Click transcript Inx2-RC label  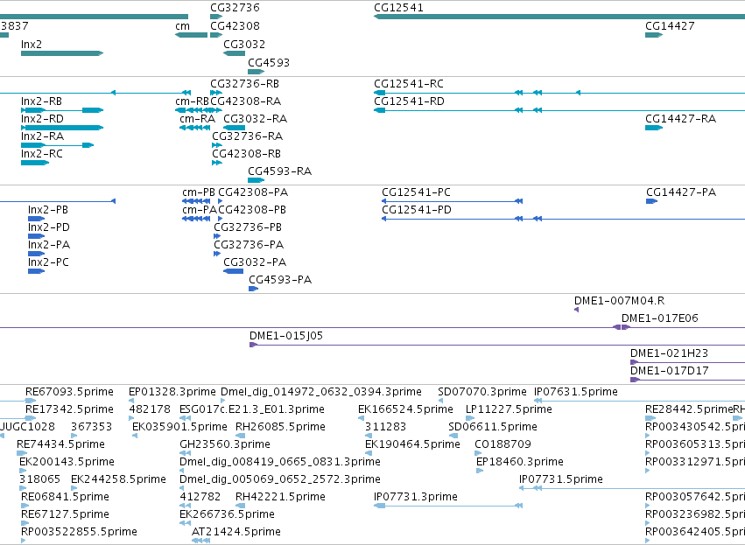click(41, 154)
